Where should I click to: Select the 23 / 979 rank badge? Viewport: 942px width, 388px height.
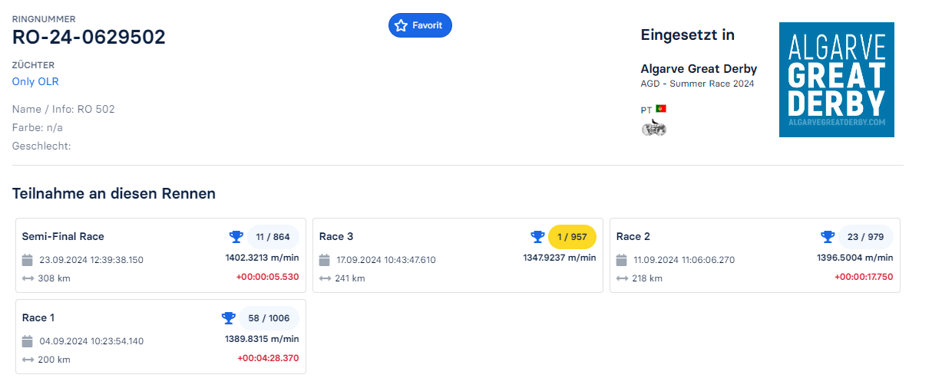(x=865, y=237)
